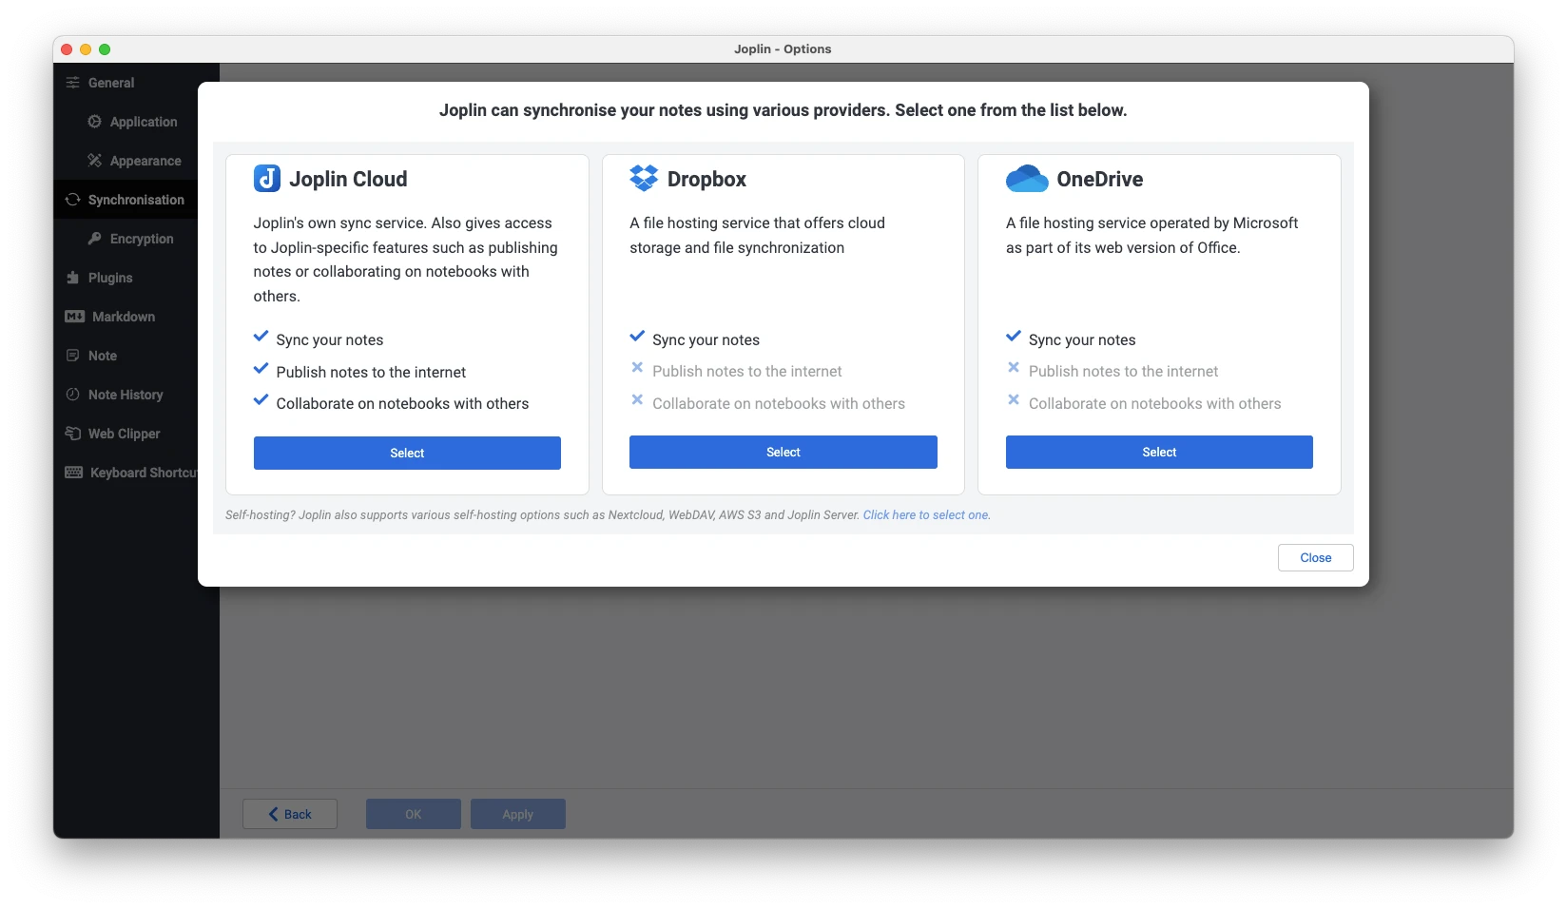Click the OneDrive description mentioning Microsoft
This screenshot has width=1567, height=909.
tap(1151, 235)
